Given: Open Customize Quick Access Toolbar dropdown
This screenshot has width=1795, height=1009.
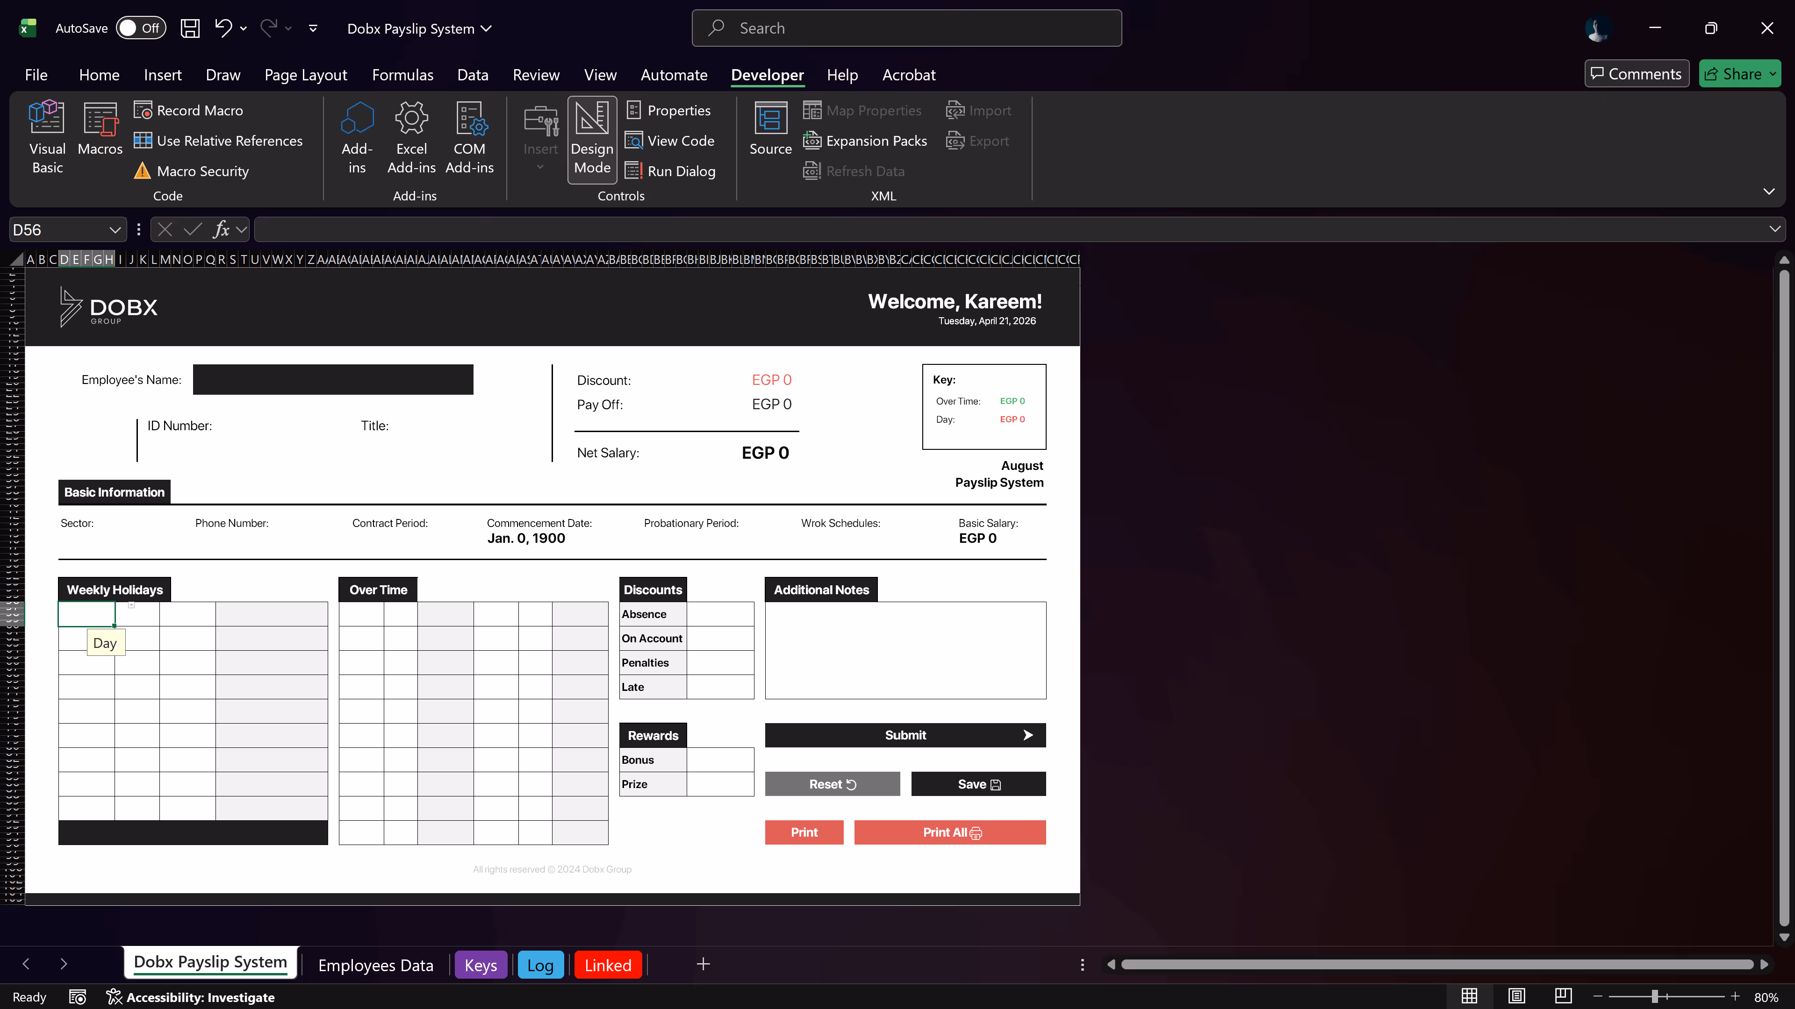Looking at the screenshot, I should coord(313,28).
